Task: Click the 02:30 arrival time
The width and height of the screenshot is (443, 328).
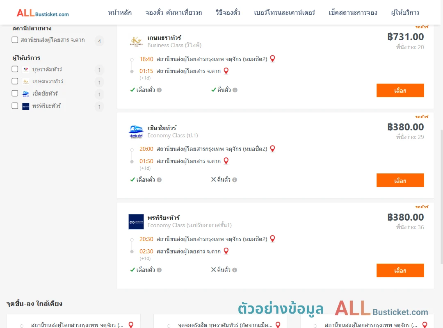Action: point(146,251)
